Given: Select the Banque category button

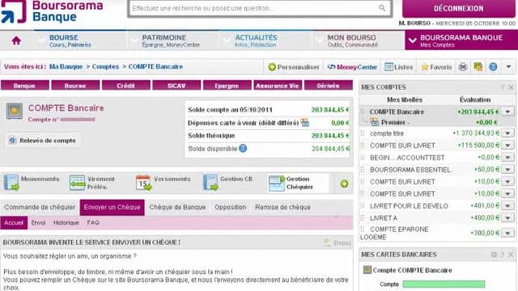Looking at the screenshot, I should pyautogui.click(x=25, y=86).
